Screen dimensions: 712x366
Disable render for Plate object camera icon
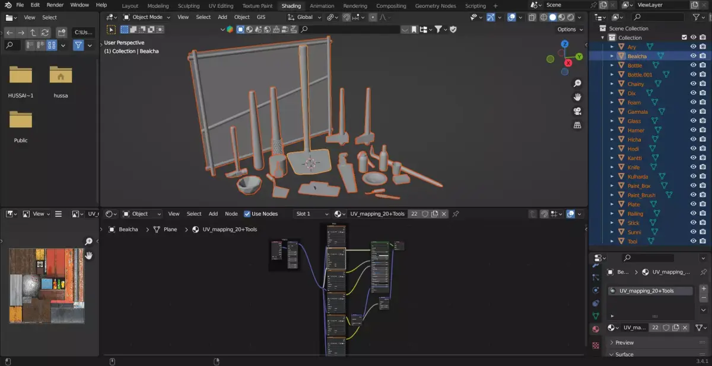(703, 204)
